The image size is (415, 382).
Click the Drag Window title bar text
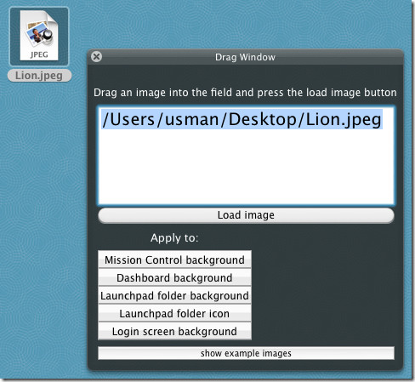point(245,57)
